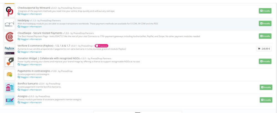Click the Donation Widget module title
The width and height of the screenshot is (277, 113).
[x=48, y=58]
